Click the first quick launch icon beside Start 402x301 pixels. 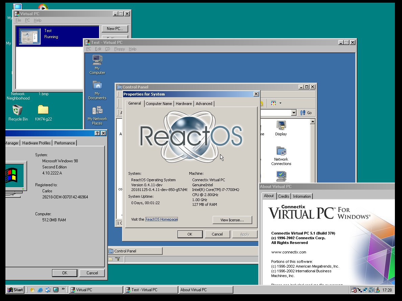coord(32,290)
